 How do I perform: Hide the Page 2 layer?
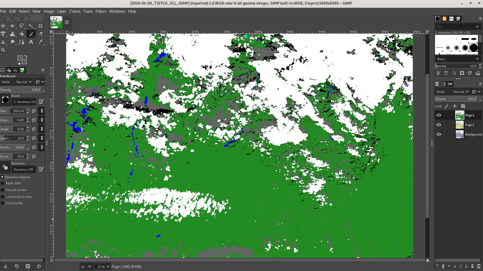[x=439, y=115]
